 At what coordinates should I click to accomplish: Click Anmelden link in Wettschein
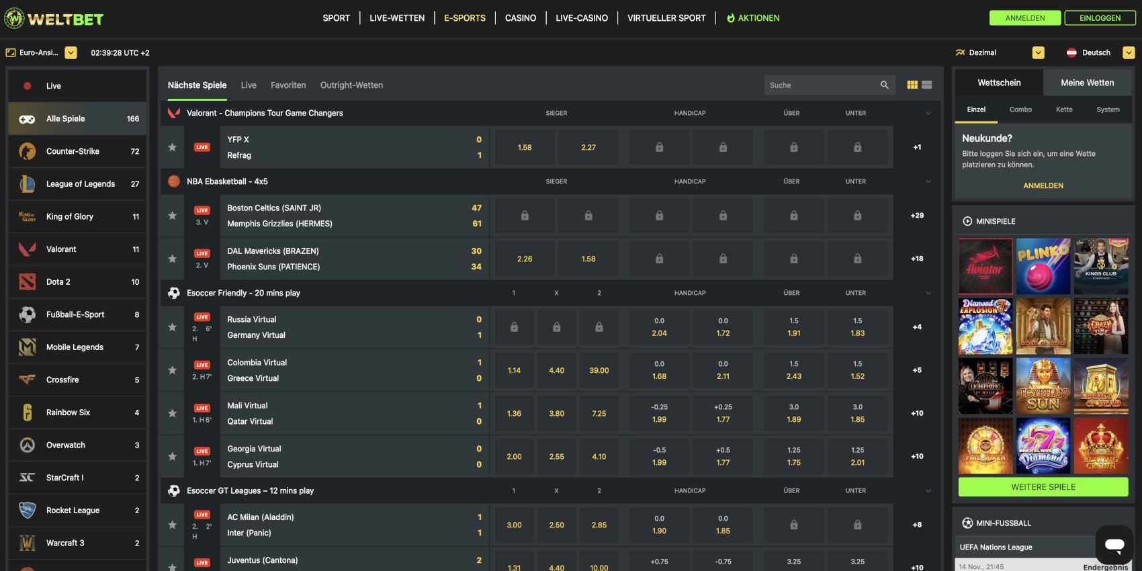[1043, 185]
